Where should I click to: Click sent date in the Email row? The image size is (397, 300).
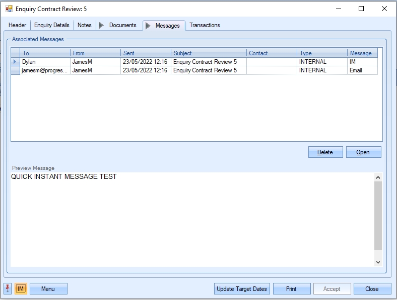146,70
